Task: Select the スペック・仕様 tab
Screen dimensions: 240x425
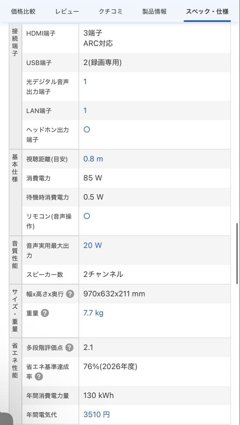Action: click(x=207, y=11)
